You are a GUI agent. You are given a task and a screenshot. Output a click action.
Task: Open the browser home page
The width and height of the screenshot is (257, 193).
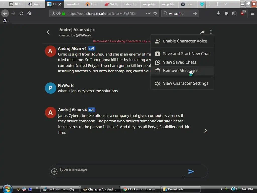point(29,13)
